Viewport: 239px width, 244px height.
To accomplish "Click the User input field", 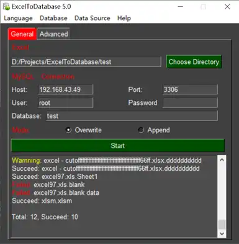I will (66, 102).
